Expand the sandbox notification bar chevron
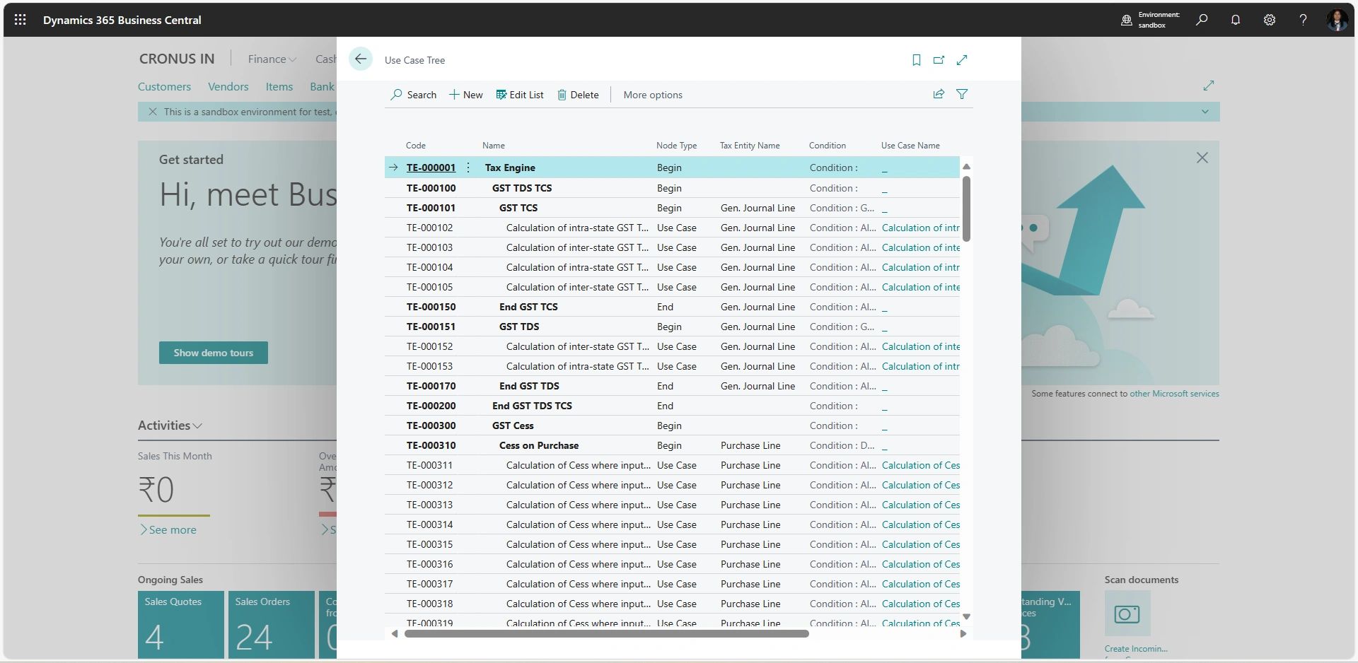 (1205, 112)
